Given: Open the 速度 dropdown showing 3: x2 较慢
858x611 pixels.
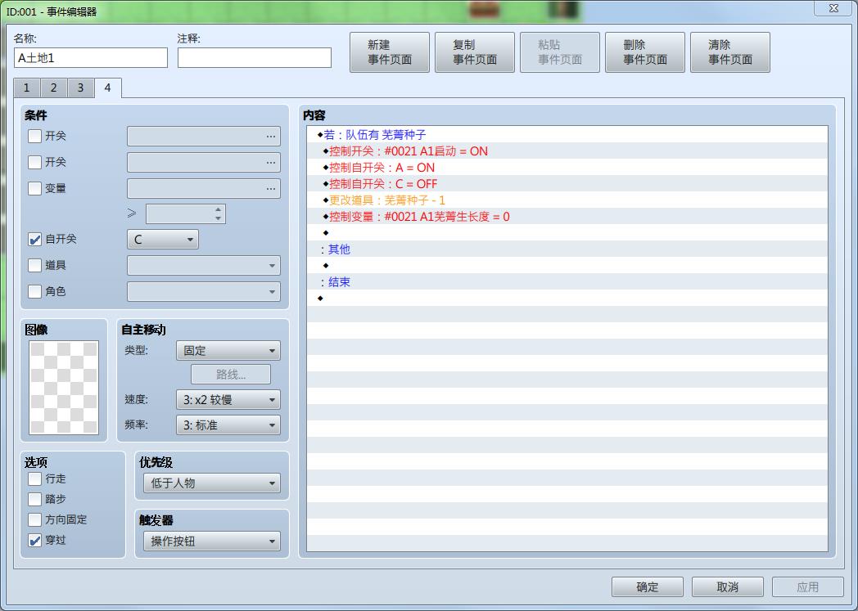Looking at the screenshot, I should point(228,400).
